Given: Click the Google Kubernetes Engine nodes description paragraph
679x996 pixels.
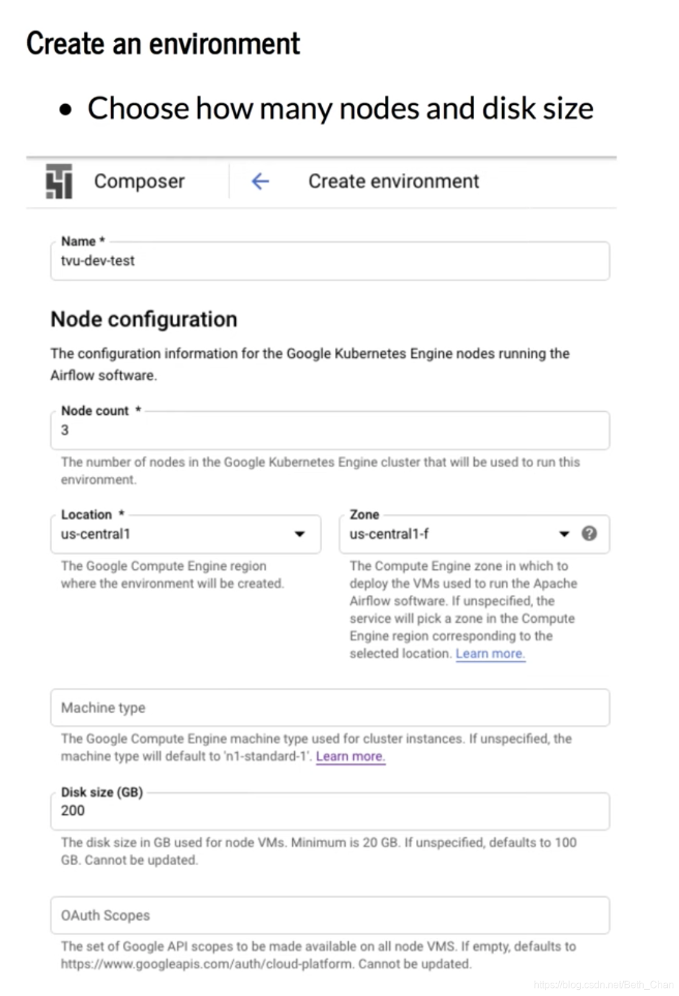Looking at the screenshot, I should tap(310, 365).
